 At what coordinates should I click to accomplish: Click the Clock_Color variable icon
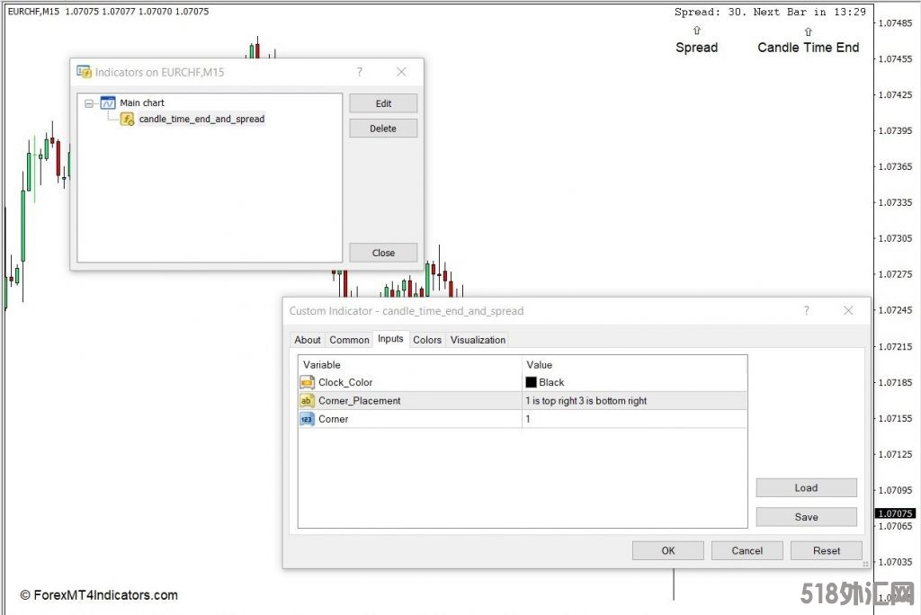(x=307, y=382)
